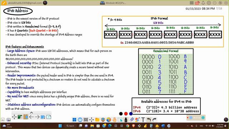Select the eraser tool
This screenshot has width=229, height=129.
click(132, 120)
